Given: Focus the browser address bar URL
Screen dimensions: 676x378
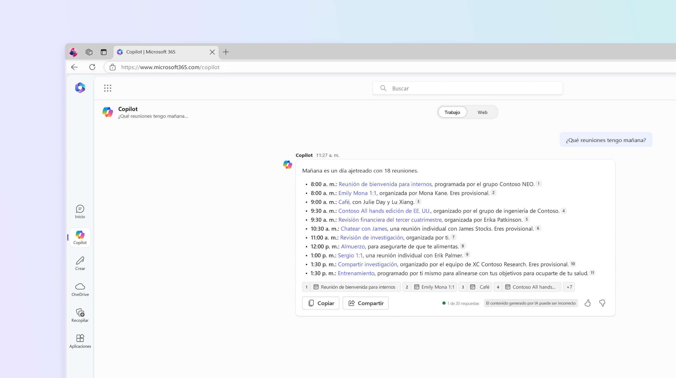Looking at the screenshot, I should pyautogui.click(x=170, y=67).
